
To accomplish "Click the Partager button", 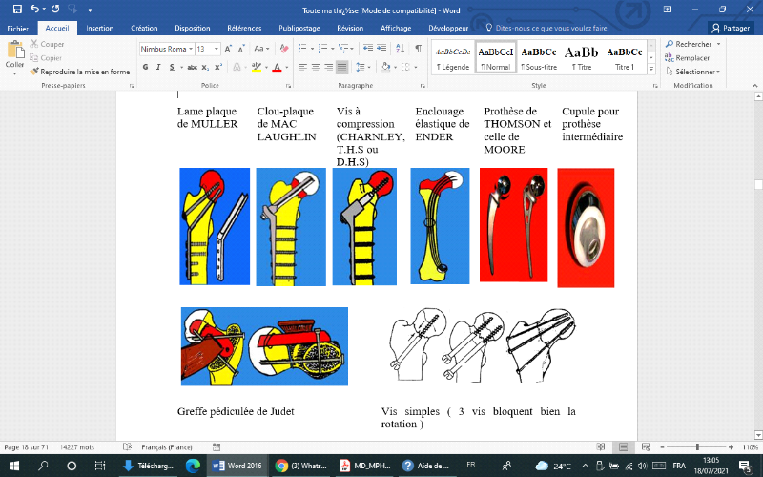I will [x=731, y=28].
